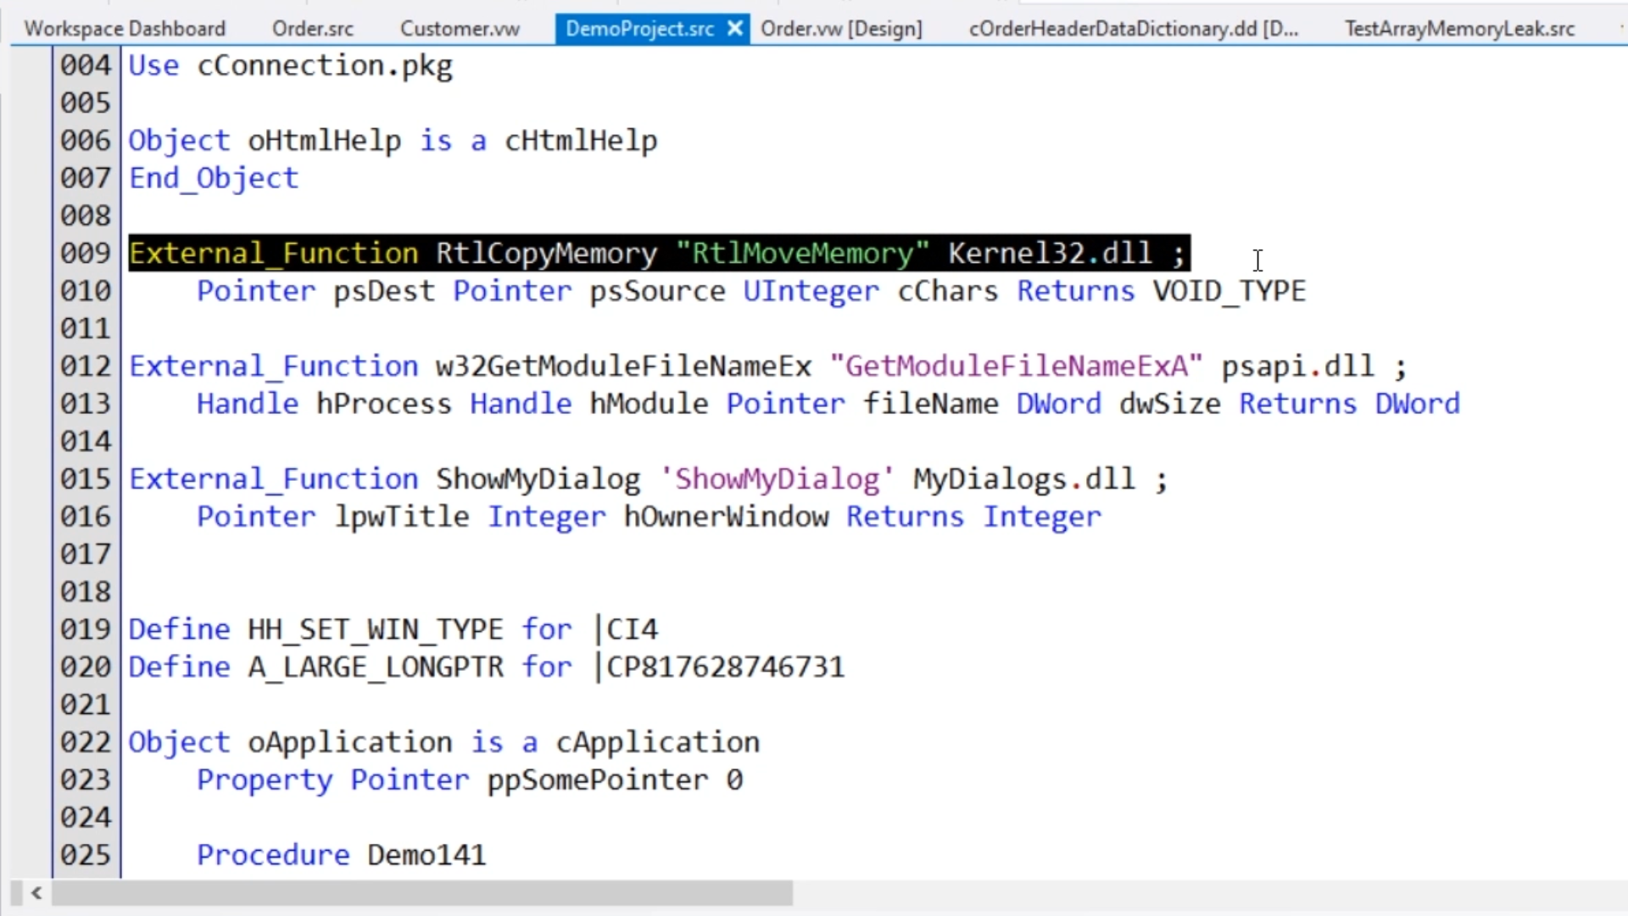Click the left horizontal scroll arrow
Screen dimensions: 1628x916
coord(36,892)
